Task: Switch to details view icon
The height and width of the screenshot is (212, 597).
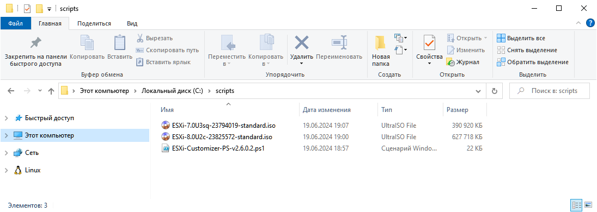Action: [x=576, y=205]
